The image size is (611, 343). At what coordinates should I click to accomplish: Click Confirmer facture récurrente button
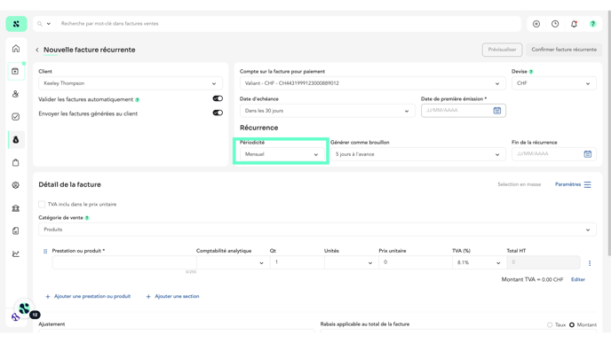pos(564,50)
